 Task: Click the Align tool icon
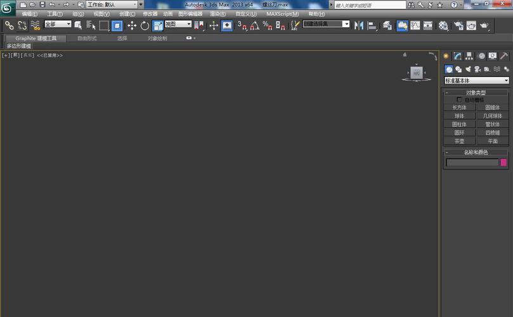coord(372,25)
